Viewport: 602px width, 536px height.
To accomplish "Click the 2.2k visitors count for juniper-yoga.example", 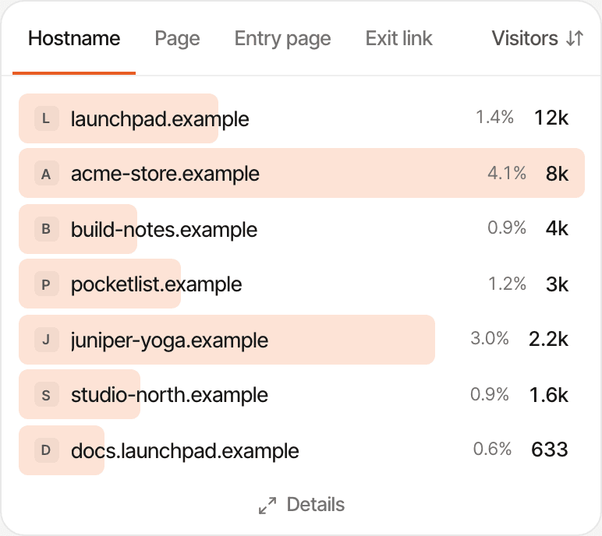I will pyautogui.click(x=548, y=339).
